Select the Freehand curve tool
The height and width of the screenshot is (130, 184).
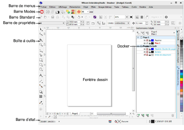(41, 51)
